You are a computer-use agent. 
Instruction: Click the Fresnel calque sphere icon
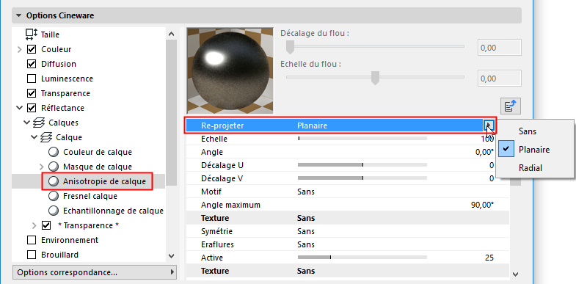click(x=54, y=196)
